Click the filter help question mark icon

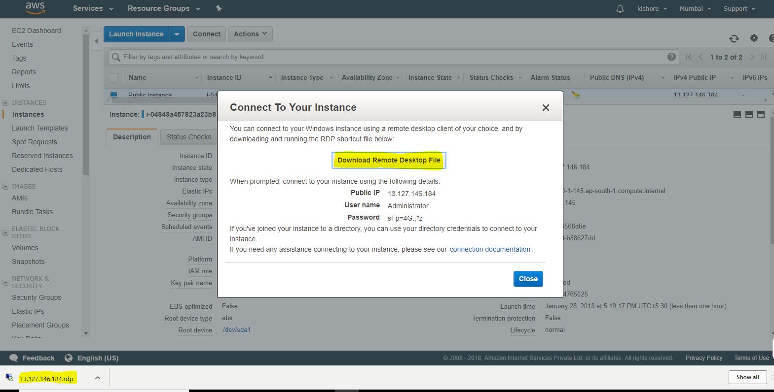pos(671,57)
